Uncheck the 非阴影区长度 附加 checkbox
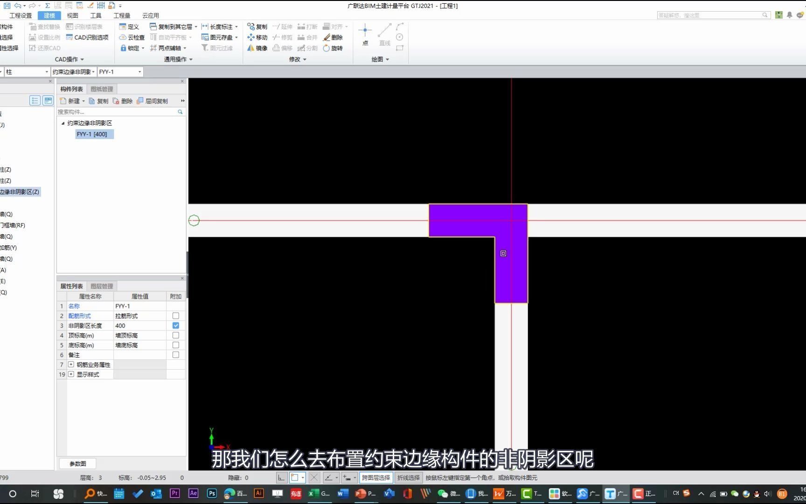Image resolution: width=806 pixels, height=504 pixels. (x=176, y=326)
